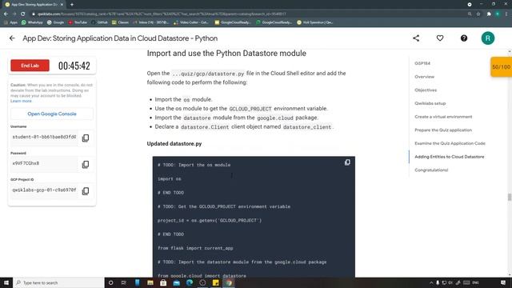Jump to the Overview section
The height and width of the screenshot is (288, 512).
(425, 77)
